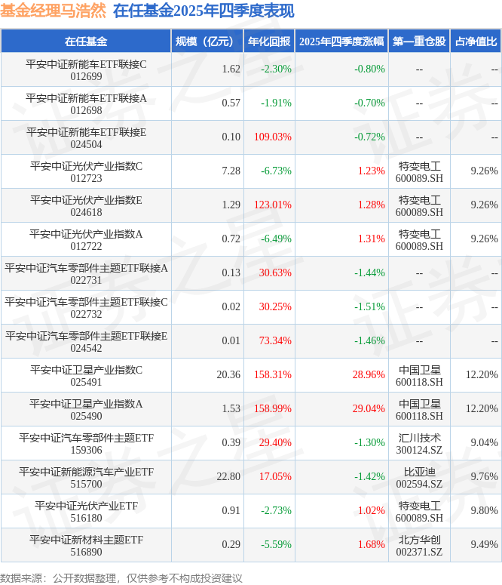Click the 占净值比 column header
Screen dimensions: 502x585
coord(476,41)
